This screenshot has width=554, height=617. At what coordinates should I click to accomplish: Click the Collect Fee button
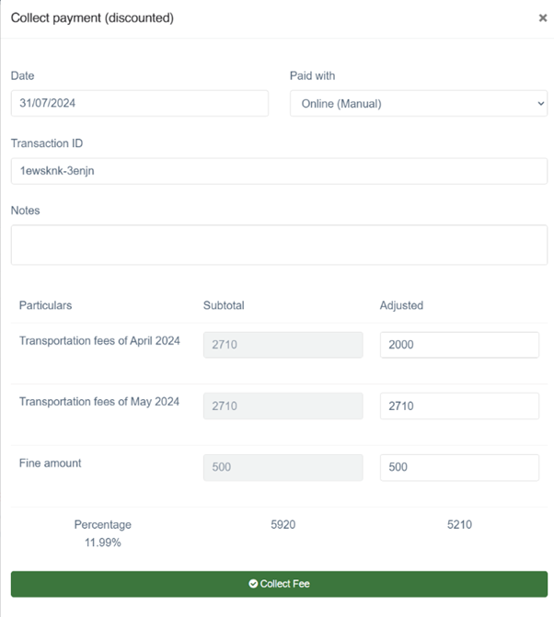[x=279, y=584]
